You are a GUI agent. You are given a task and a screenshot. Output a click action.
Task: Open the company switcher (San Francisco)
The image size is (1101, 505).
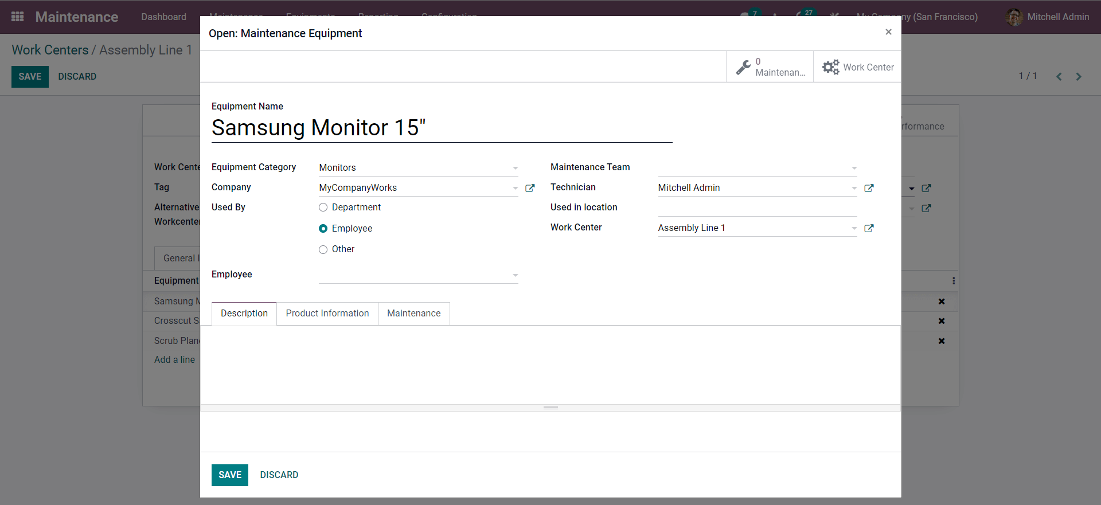coord(917,17)
